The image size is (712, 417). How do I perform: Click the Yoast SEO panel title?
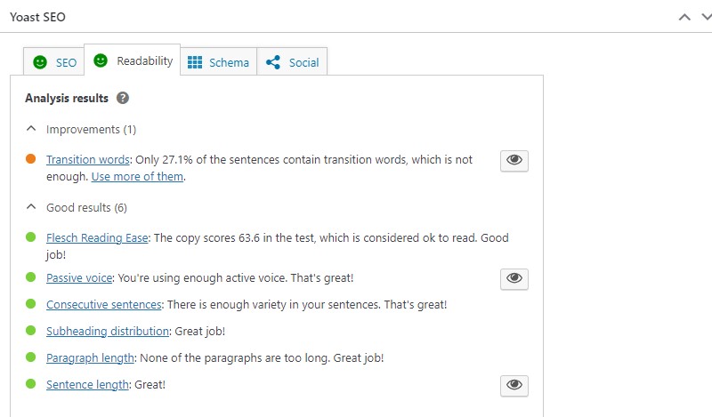pyautogui.click(x=37, y=17)
